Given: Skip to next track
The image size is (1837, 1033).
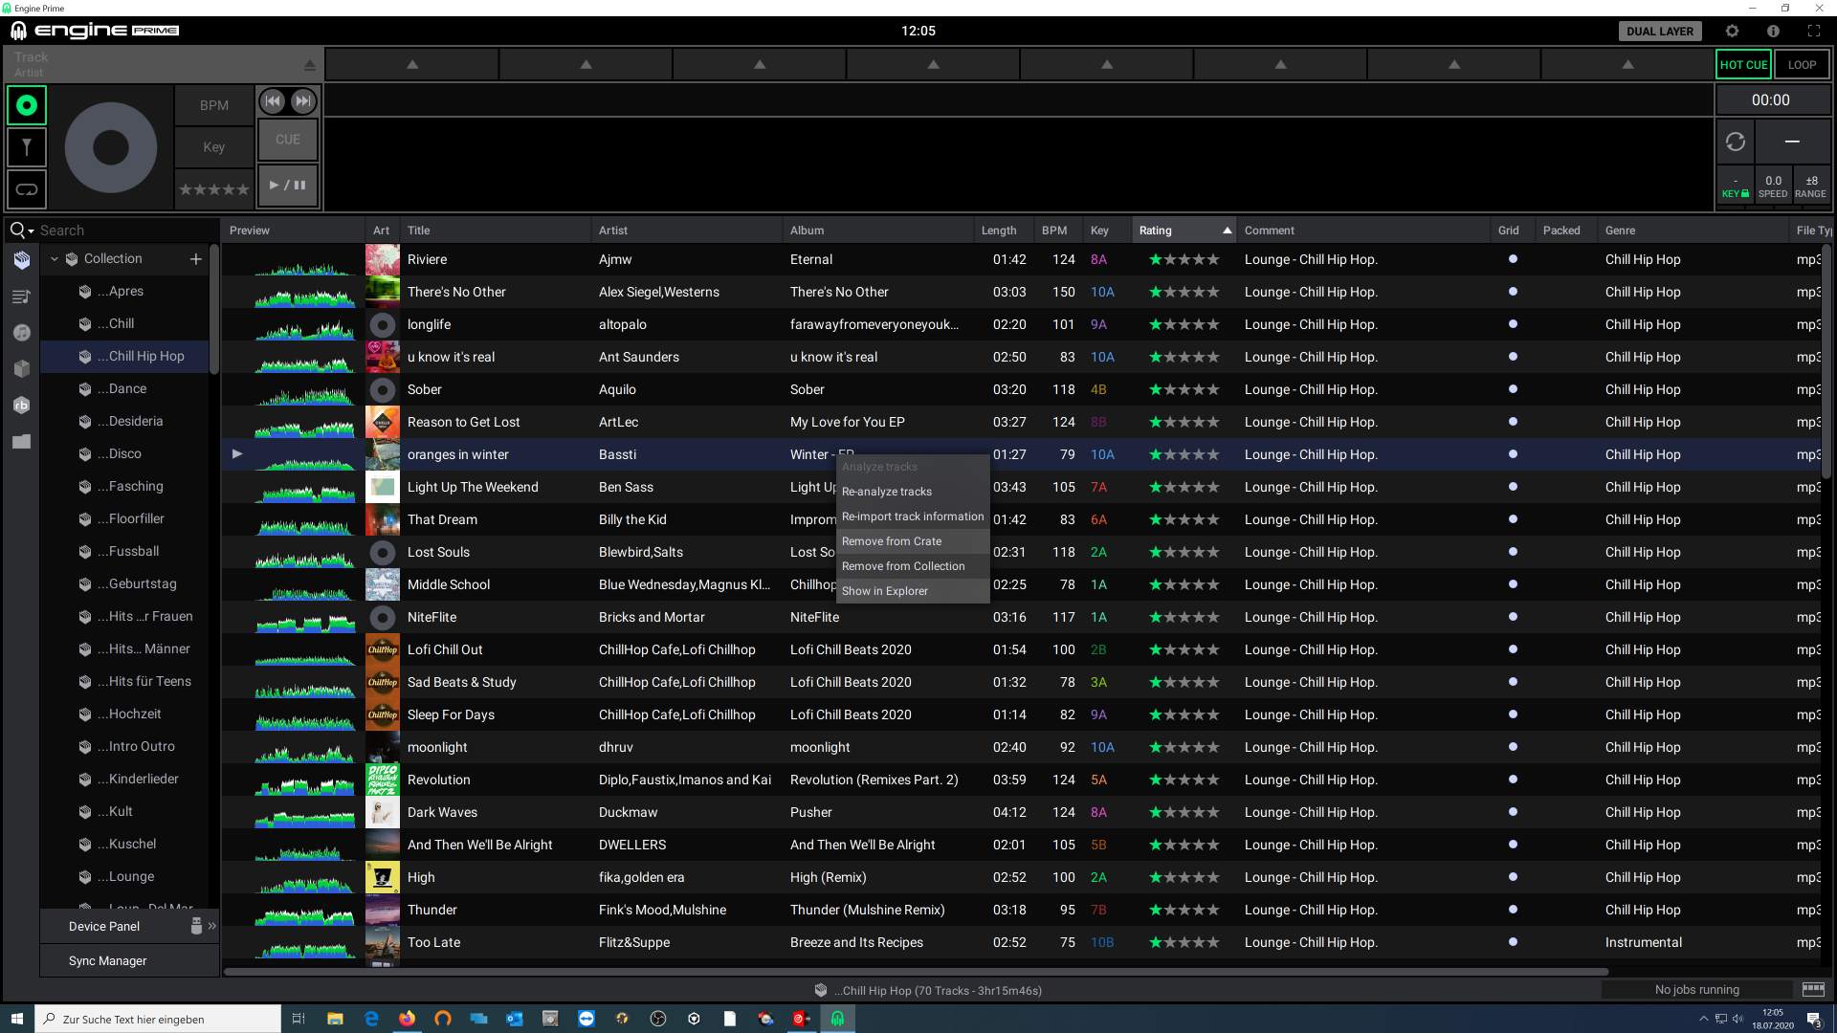Looking at the screenshot, I should click(302, 100).
